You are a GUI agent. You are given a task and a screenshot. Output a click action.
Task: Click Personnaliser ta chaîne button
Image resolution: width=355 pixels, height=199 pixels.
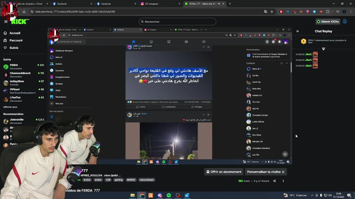point(266,172)
